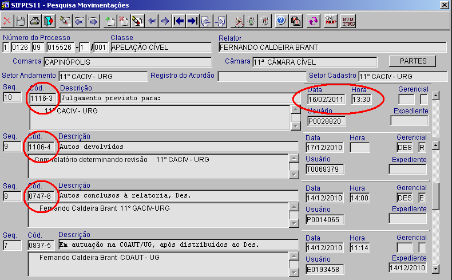Click the brush clear-record icon
The height and width of the screenshot is (280, 452).
(137, 21)
